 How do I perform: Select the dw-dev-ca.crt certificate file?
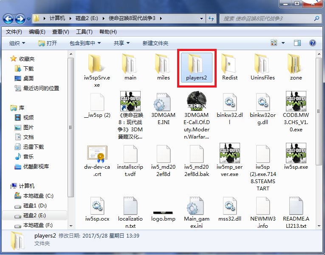97,161
